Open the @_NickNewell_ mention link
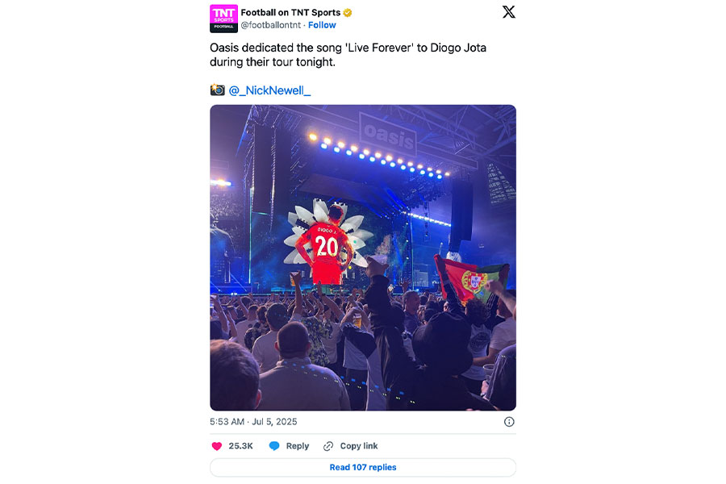The height and width of the screenshot is (484, 726). [x=269, y=90]
